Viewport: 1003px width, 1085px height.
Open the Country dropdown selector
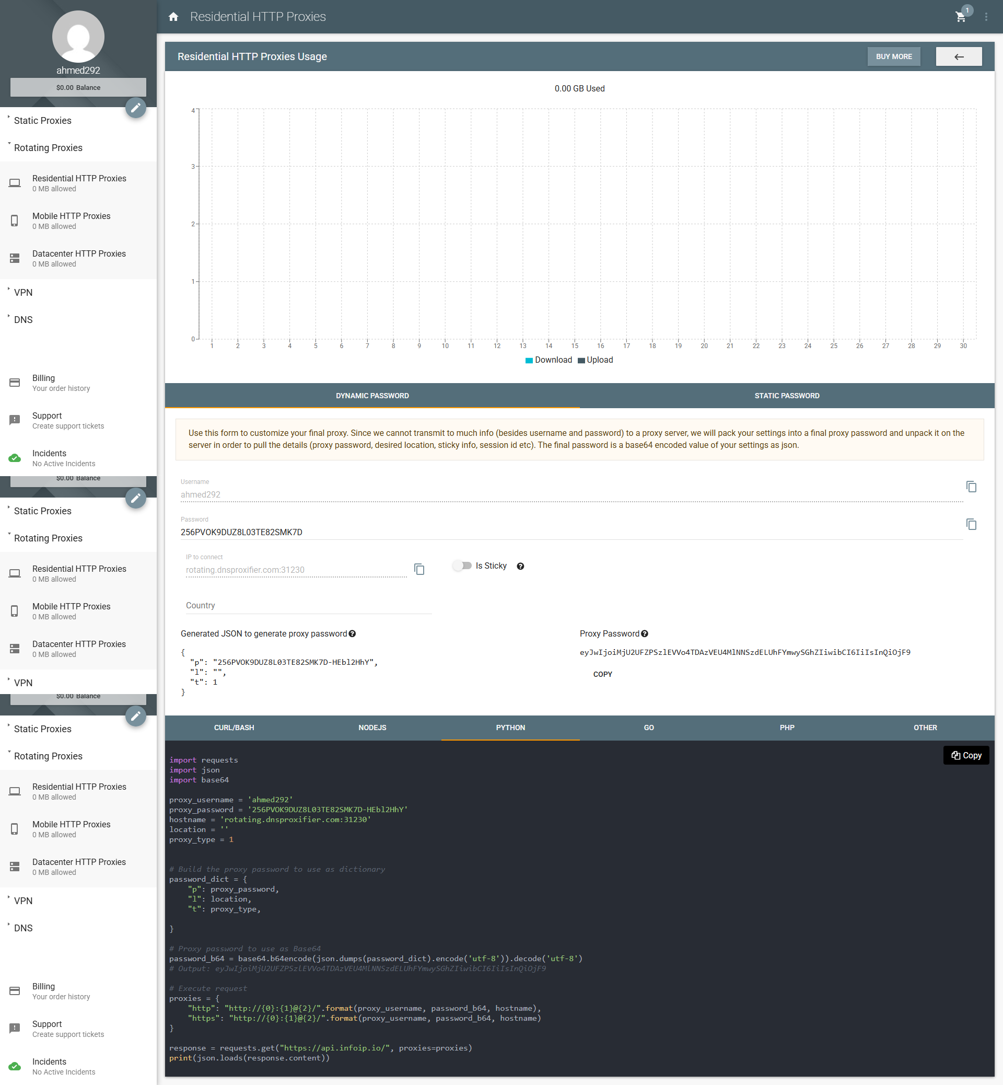308,606
